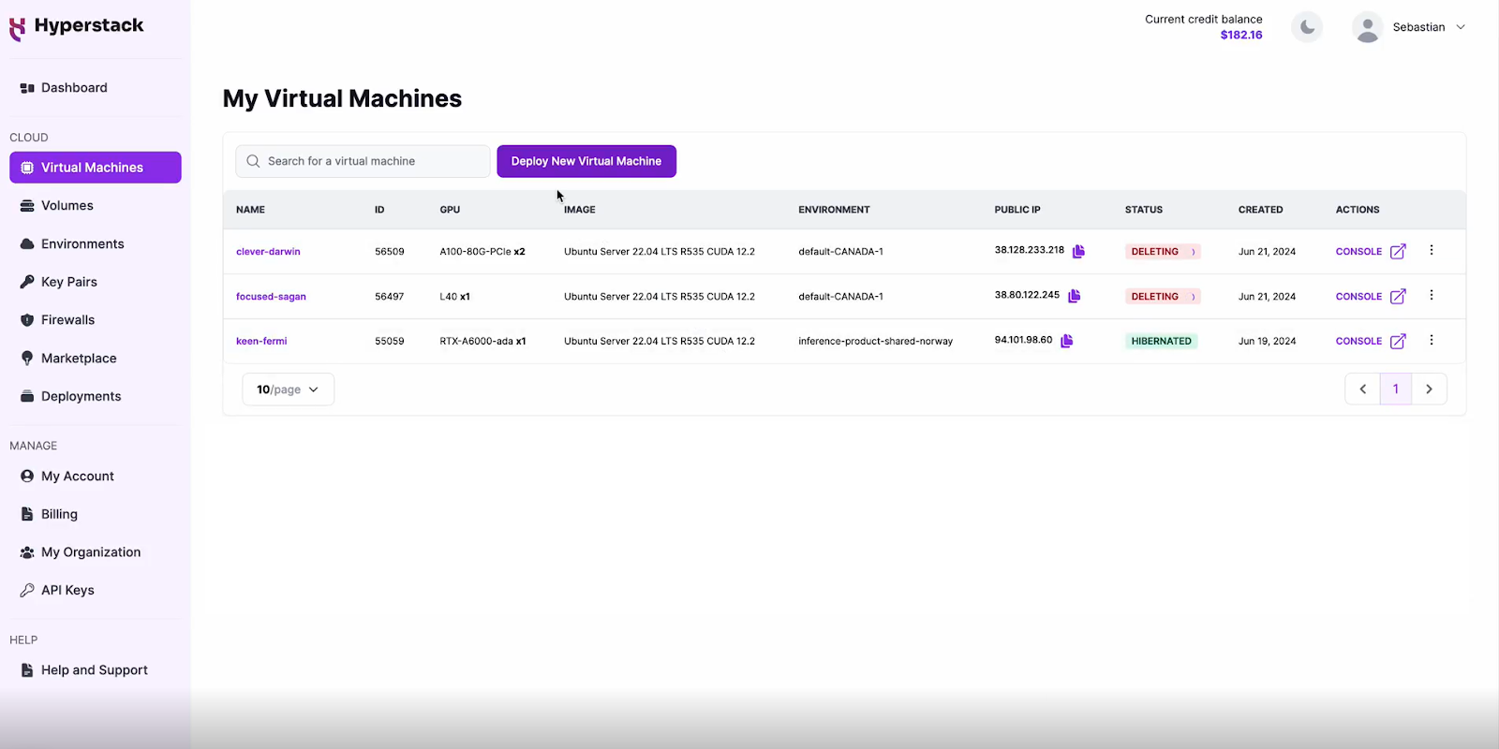Open API Keys page
Viewport: 1499px width, 749px height.
click(95, 591)
